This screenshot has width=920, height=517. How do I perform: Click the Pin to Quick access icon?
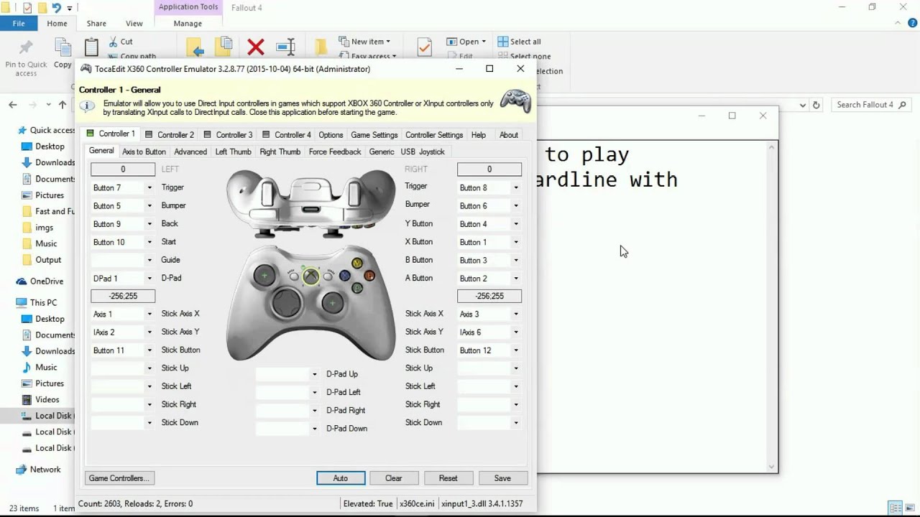[26, 47]
